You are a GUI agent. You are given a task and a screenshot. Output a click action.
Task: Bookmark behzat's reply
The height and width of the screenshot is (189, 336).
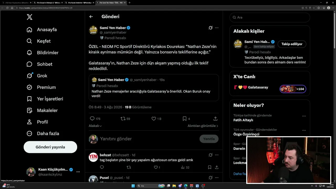coord(209,167)
